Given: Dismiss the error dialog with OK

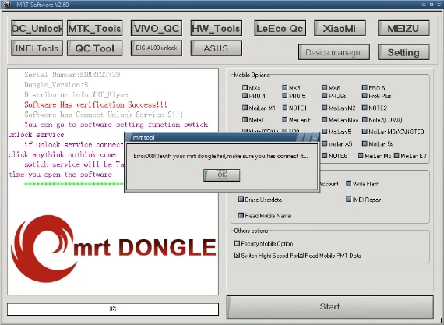Looking at the screenshot, I should tap(222, 175).
